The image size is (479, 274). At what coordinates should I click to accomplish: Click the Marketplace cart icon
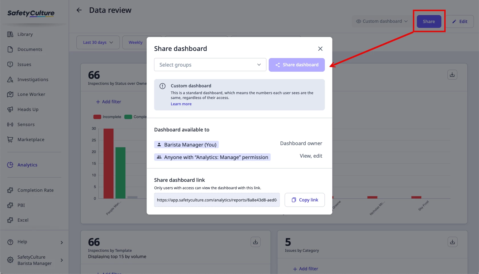coord(10,140)
